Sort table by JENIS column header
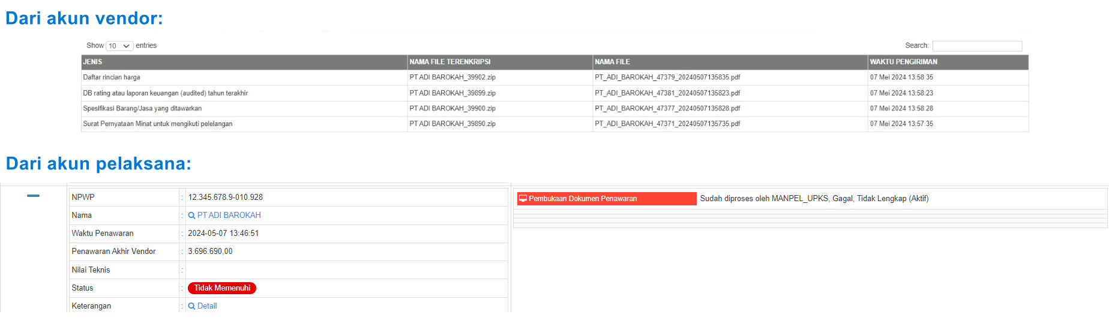The image size is (1109, 323). coord(93,62)
